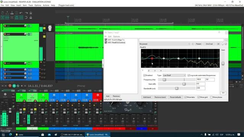Click the Save Project toolbar icon

(12, 13)
